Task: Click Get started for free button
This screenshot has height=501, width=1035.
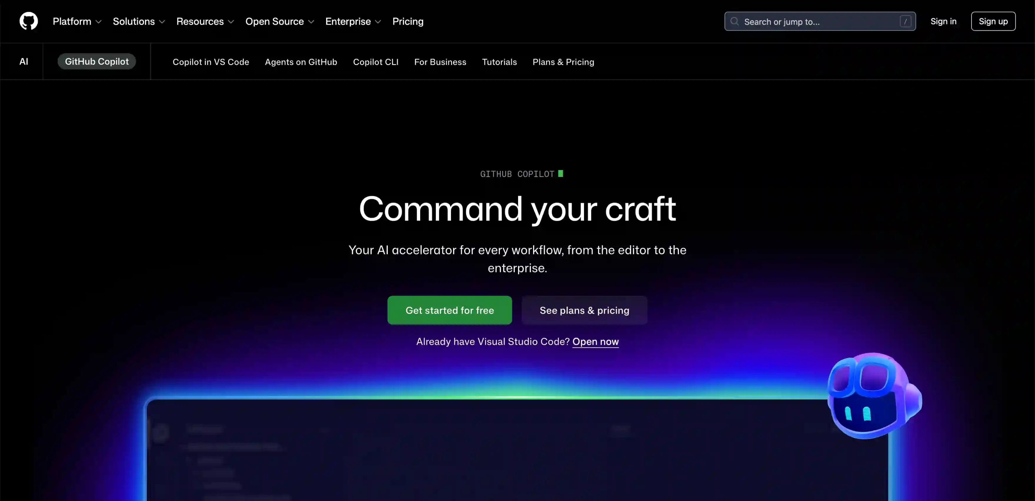Action: tap(450, 310)
